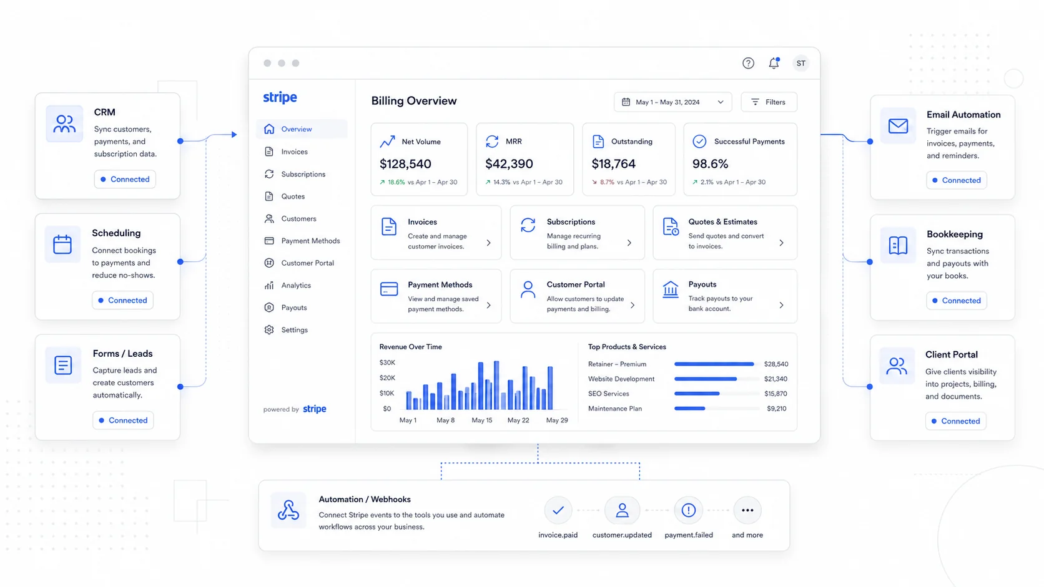The height and width of the screenshot is (587, 1044).
Task: Expand the Quotes & Estimates card chevron
Action: (x=781, y=243)
